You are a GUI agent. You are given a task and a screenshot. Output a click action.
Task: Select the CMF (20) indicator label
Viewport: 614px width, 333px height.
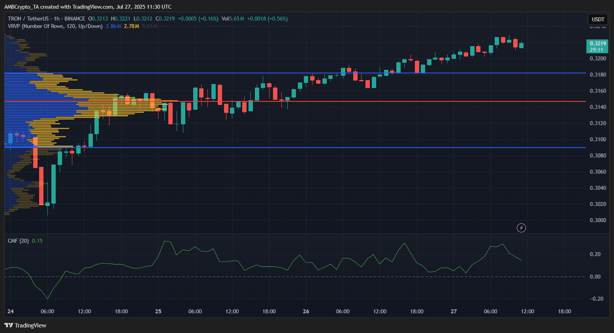[x=18, y=241]
